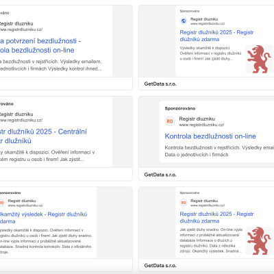Click the globe favicon beside Registr dluzniku
The image size is (274, 274).
pyautogui.click(x=184, y=21)
